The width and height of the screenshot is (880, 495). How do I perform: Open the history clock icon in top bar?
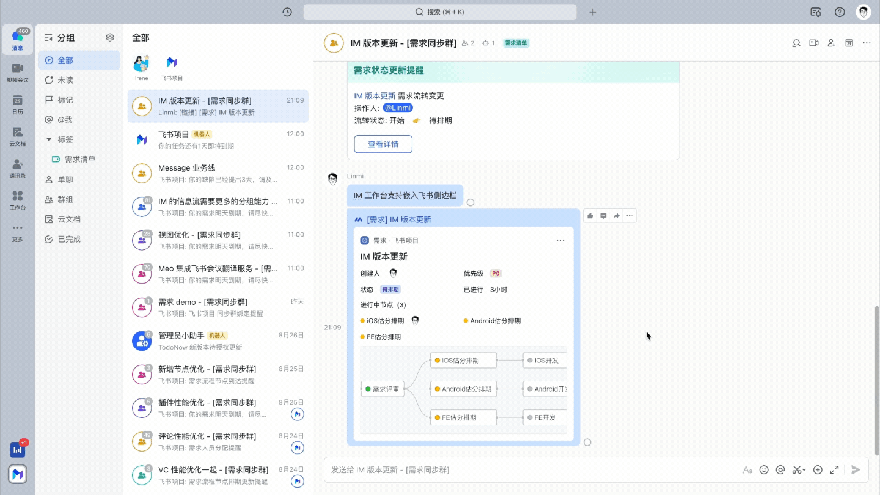287,12
